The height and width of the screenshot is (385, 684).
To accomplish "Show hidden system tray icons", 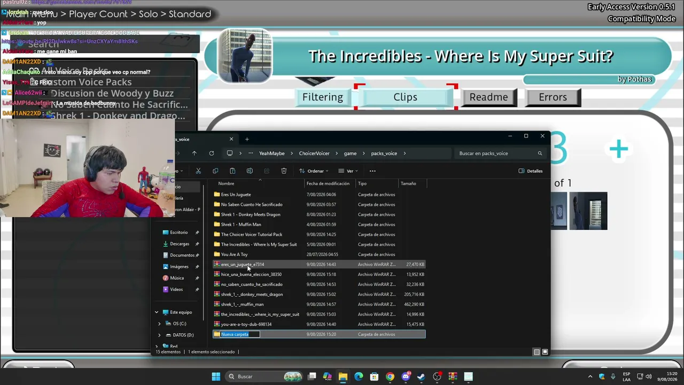I will (x=590, y=376).
